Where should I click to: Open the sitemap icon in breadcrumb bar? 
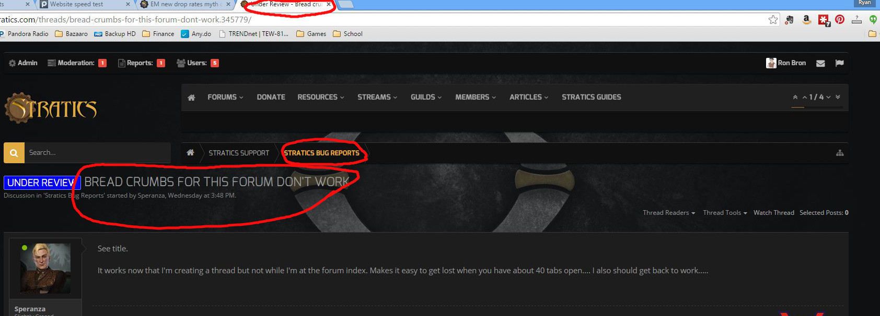(x=840, y=153)
